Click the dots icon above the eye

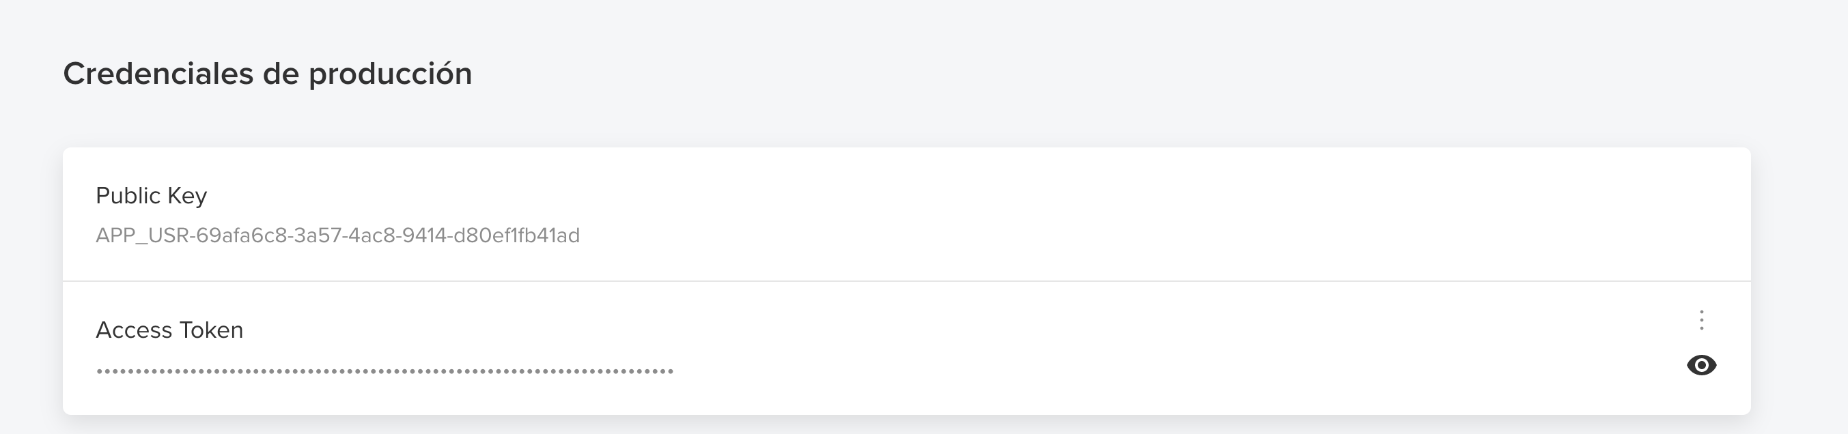click(x=1701, y=320)
